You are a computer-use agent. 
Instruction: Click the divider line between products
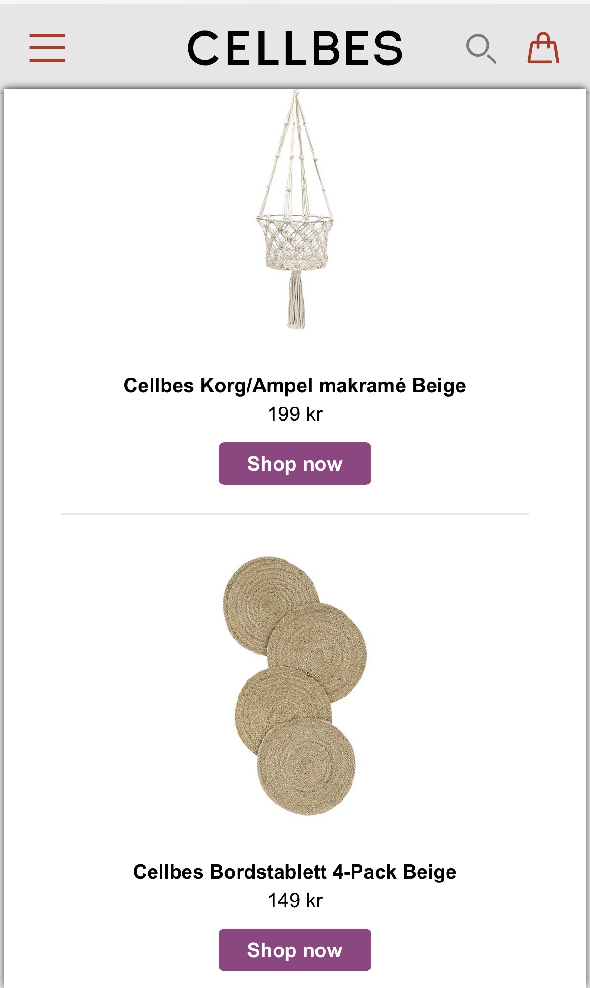295,514
